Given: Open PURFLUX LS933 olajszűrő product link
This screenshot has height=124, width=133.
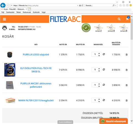Looking at the screenshot, I should (x=36, y=55).
